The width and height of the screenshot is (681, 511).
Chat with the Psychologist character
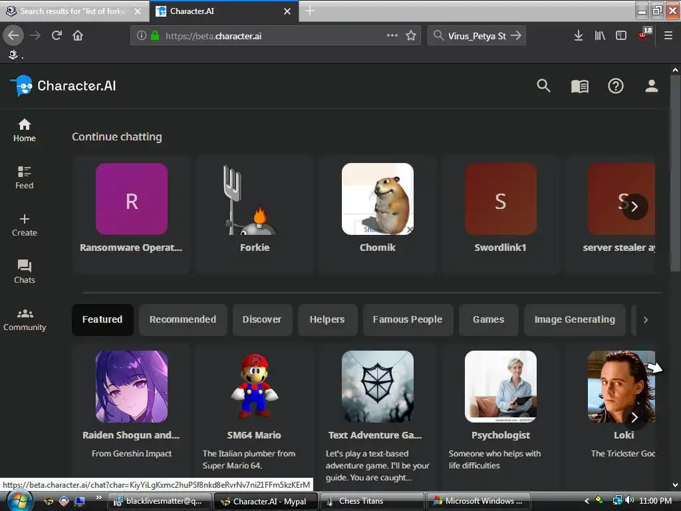(x=500, y=417)
